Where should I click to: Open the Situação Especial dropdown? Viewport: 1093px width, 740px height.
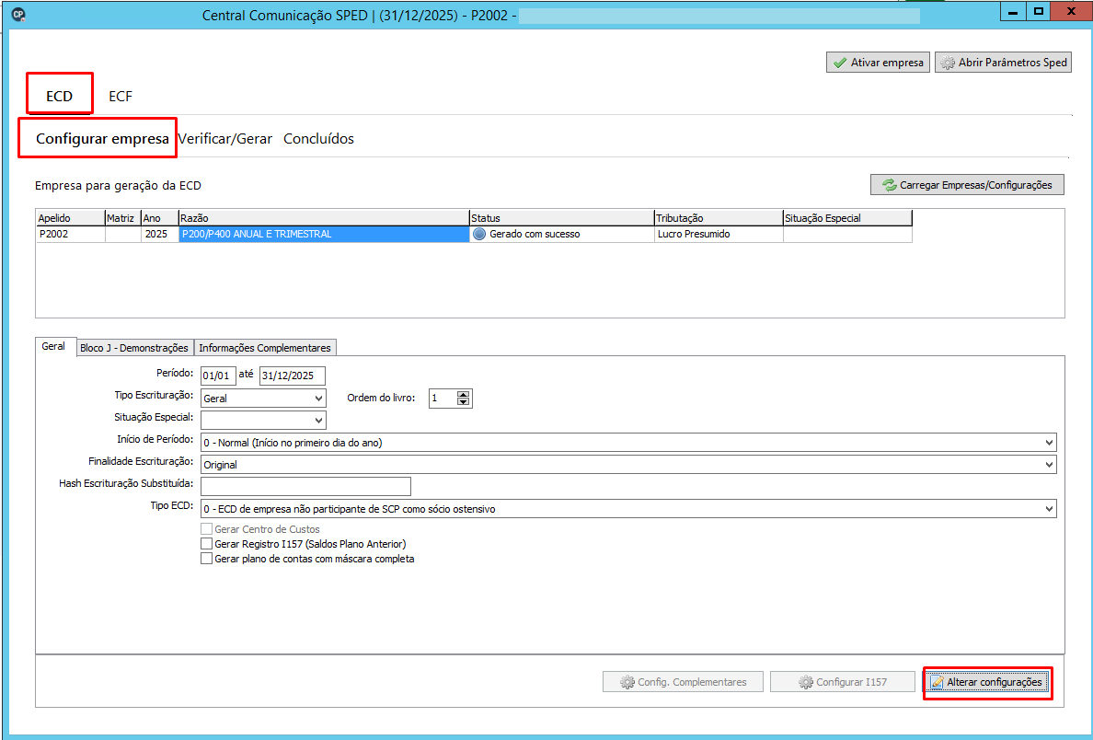[318, 421]
